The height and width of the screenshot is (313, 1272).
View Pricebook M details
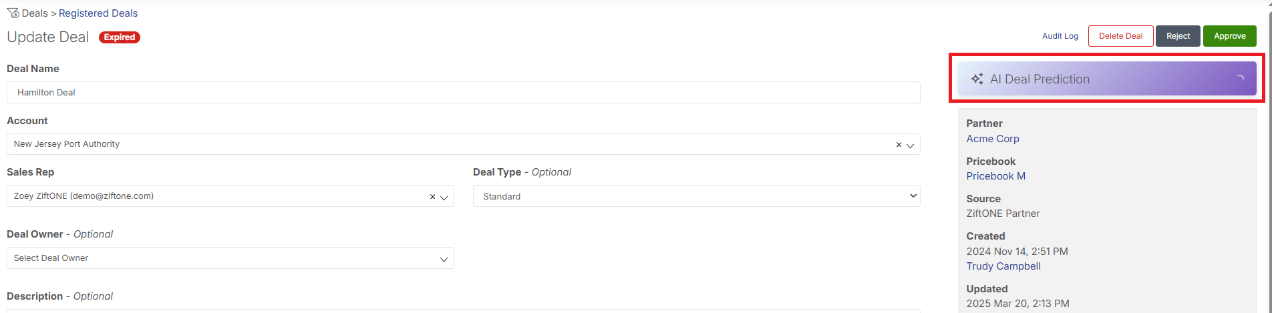point(995,176)
